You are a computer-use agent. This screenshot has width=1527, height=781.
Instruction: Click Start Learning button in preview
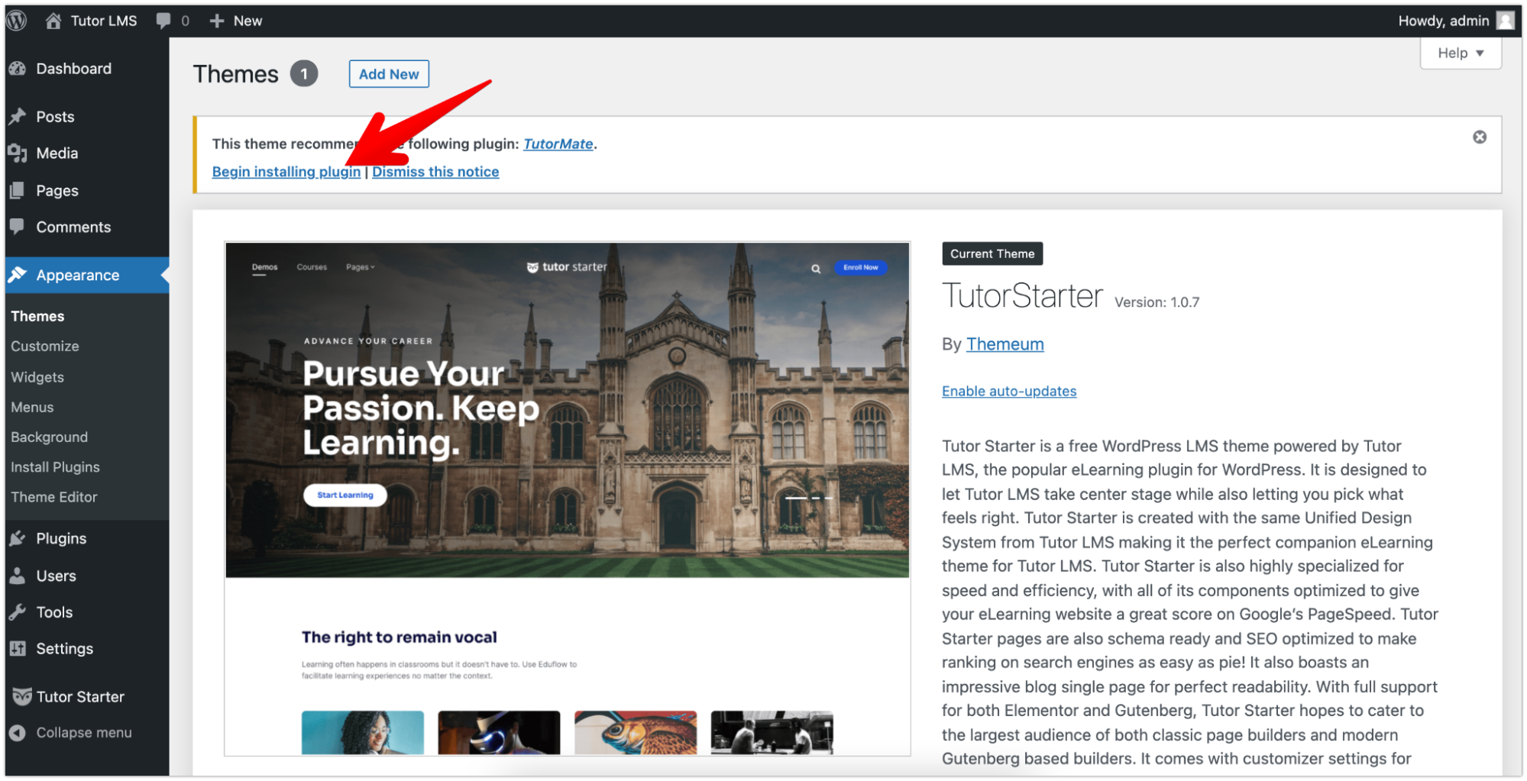(345, 495)
